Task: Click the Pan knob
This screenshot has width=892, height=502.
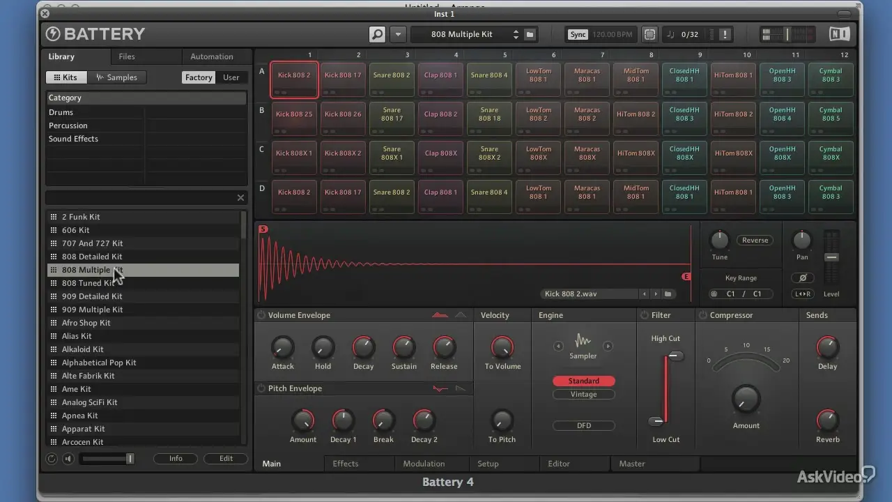Action: point(802,240)
